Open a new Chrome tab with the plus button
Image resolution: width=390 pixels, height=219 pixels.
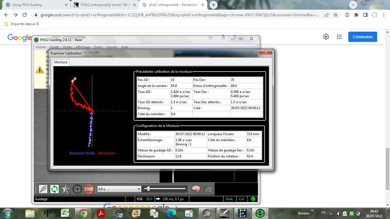[213, 5]
